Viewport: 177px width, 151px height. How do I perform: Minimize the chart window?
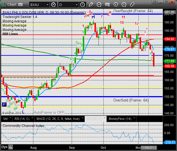point(161,2)
